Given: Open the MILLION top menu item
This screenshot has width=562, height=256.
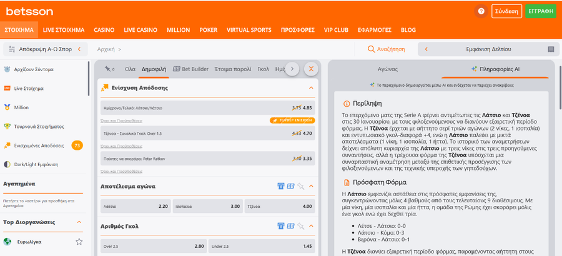Looking at the screenshot, I should click(178, 30).
